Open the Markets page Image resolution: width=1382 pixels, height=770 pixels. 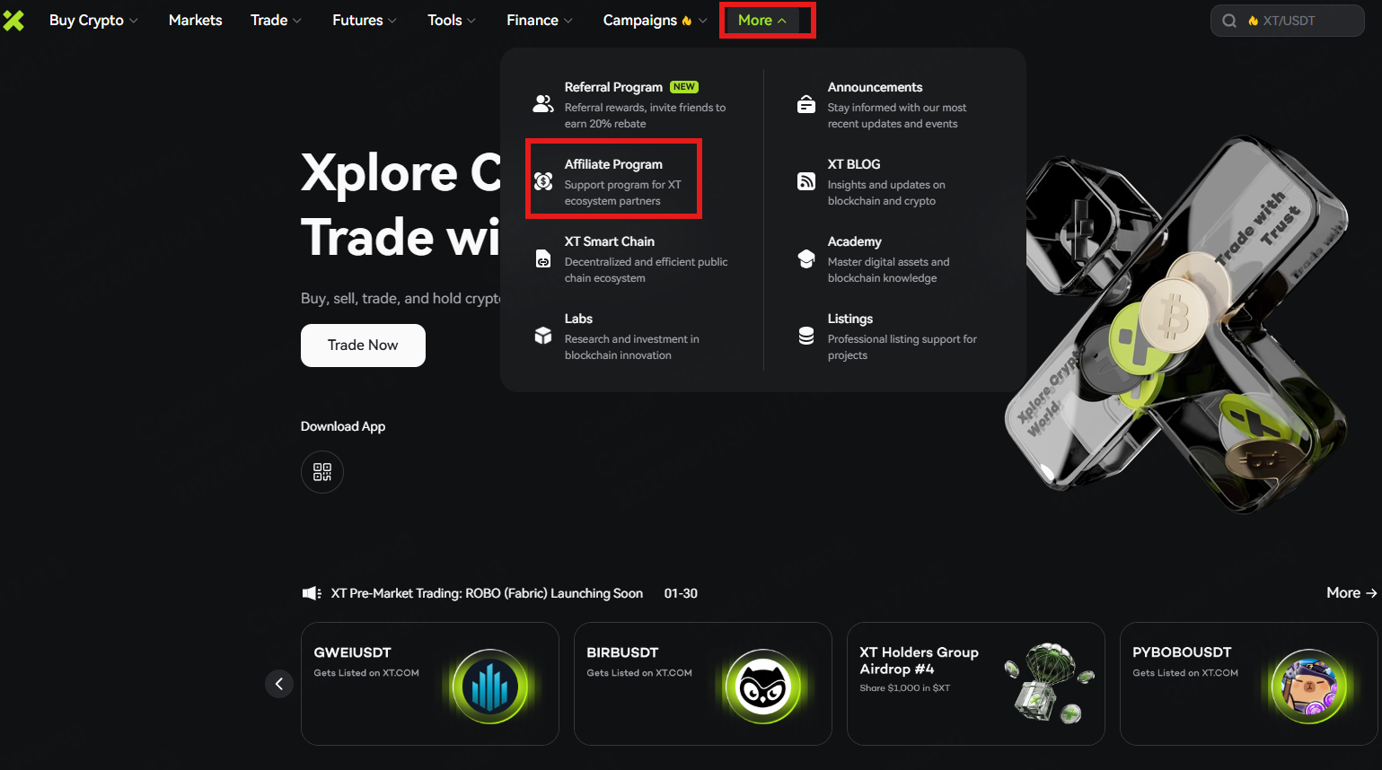tap(195, 20)
